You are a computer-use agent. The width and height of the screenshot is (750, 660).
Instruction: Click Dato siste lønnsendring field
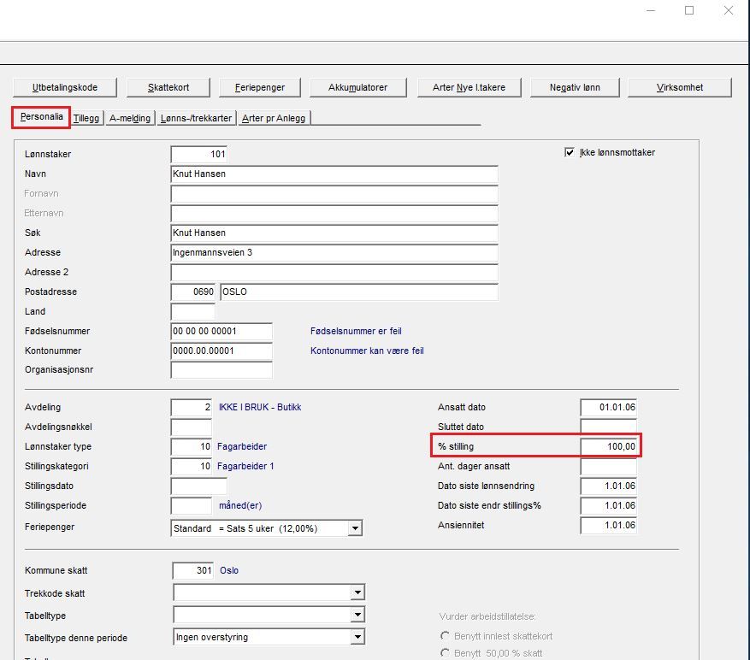(x=608, y=486)
